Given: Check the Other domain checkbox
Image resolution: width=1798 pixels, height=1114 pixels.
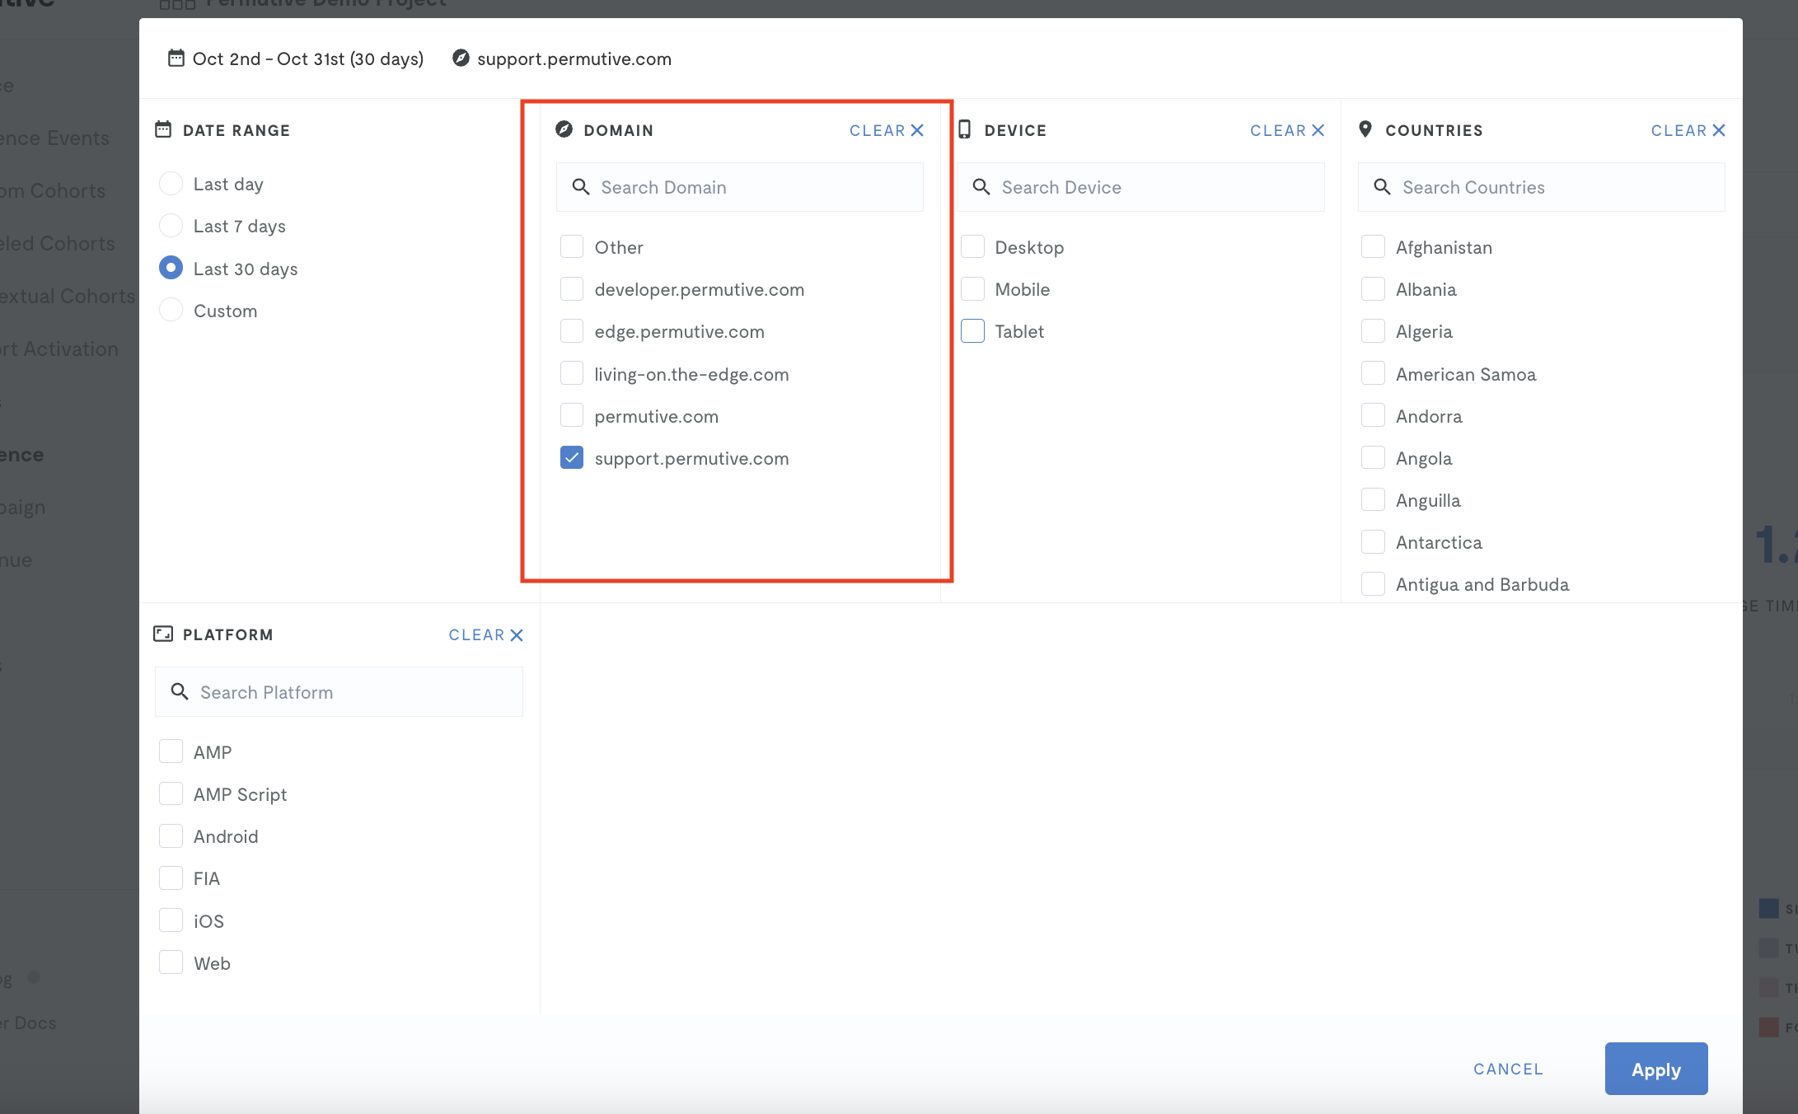Looking at the screenshot, I should [x=572, y=246].
